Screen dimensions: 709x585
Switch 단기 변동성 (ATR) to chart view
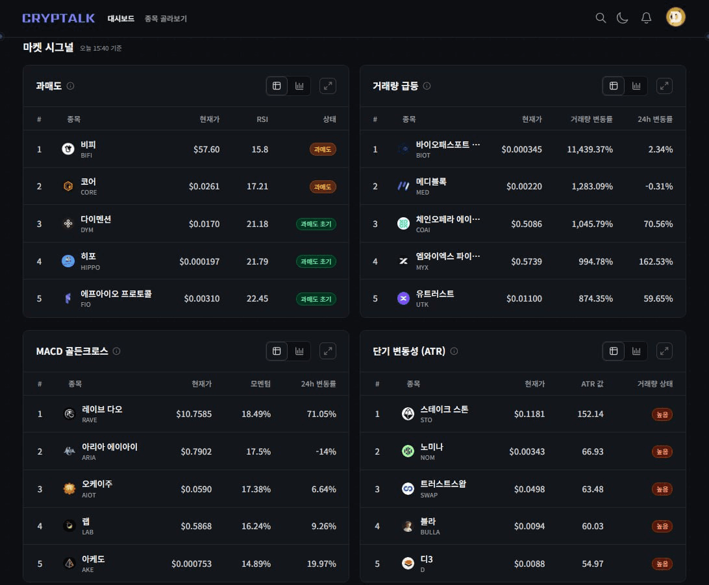[x=636, y=351]
